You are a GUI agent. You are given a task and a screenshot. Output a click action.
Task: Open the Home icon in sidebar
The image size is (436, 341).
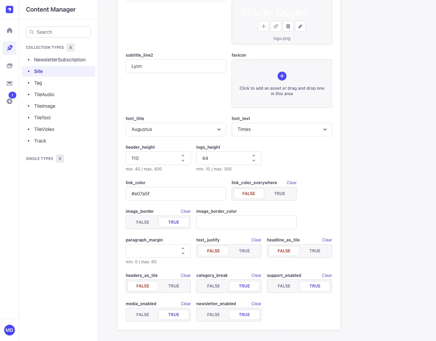point(10,30)
